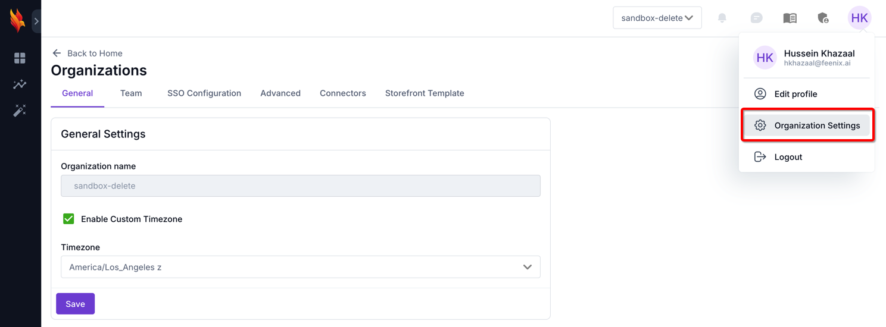Choose Edit profile from user menu
Image resolution: width=886 pixels, height=327 pixels.
795,94
